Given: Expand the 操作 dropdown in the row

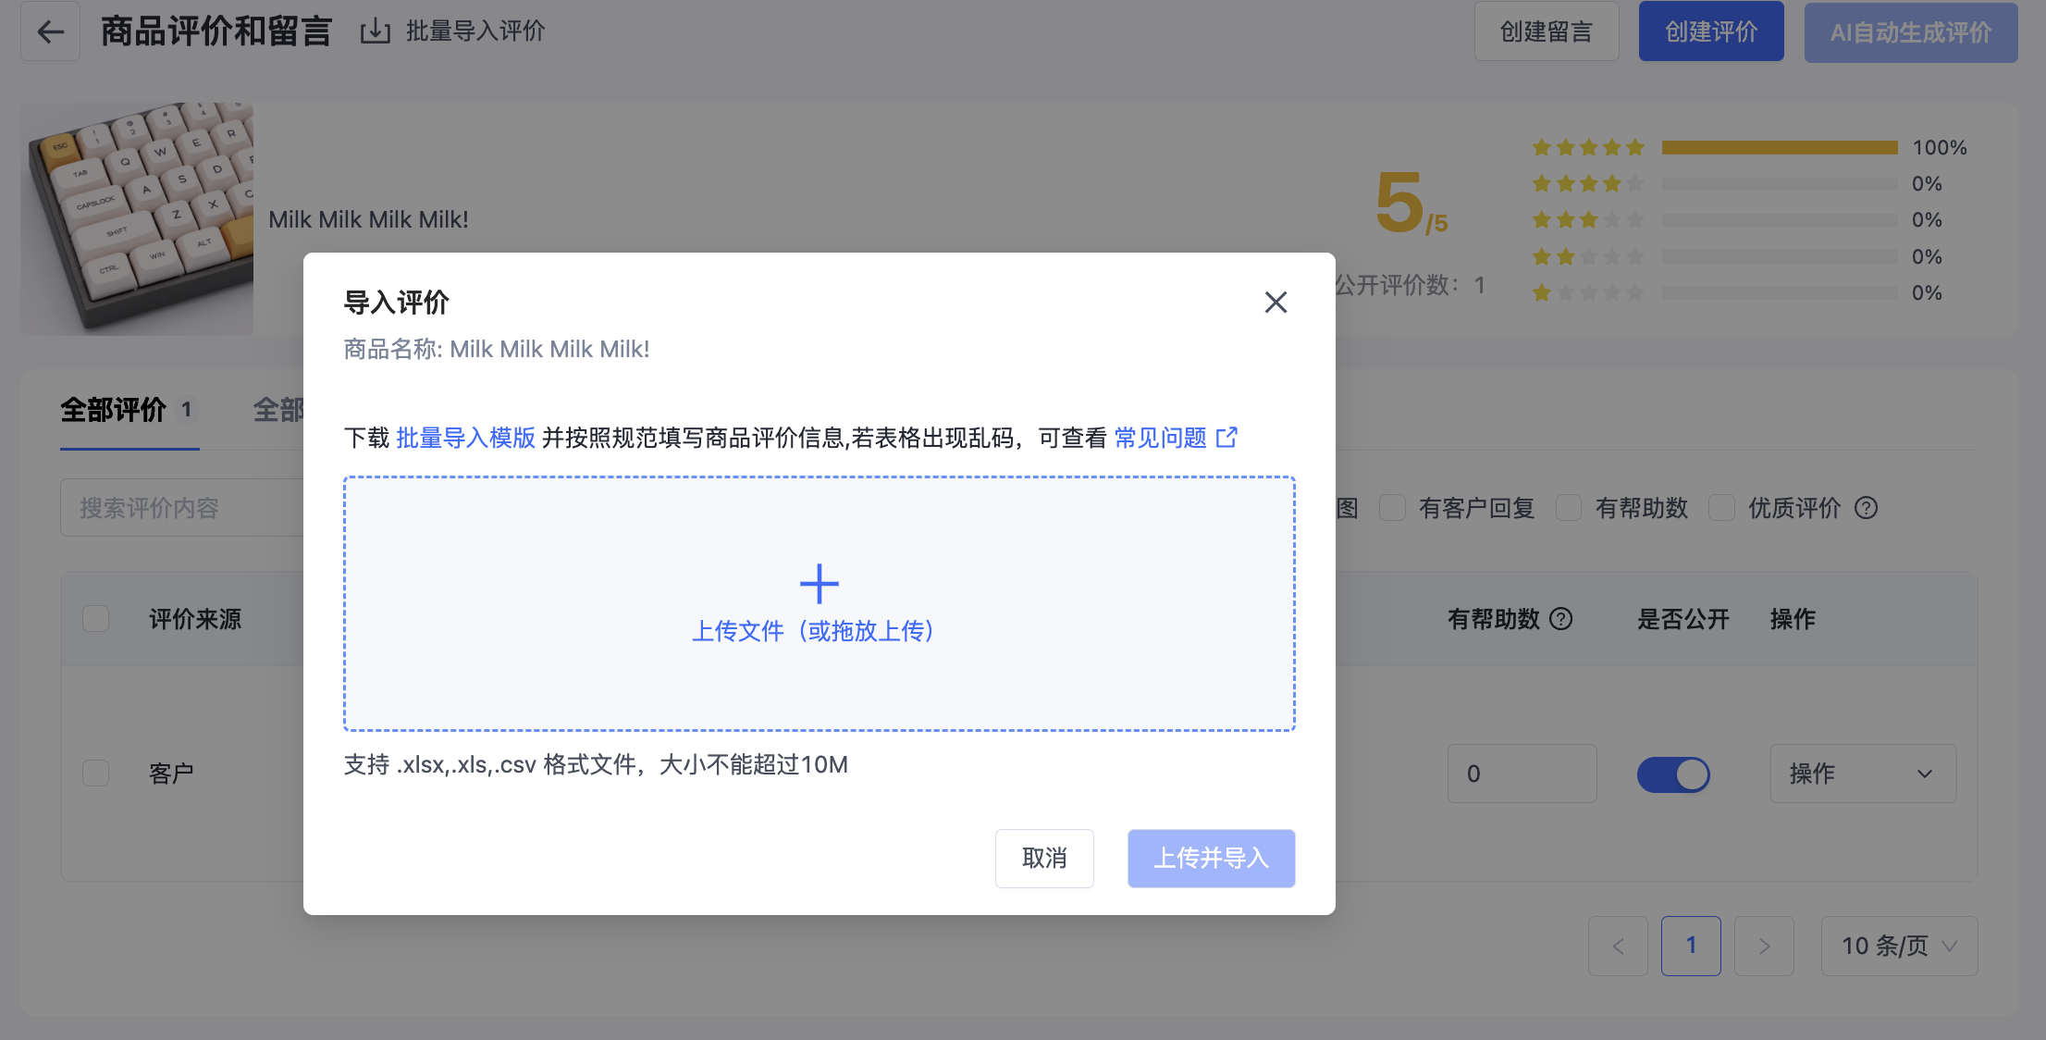Looking at the screenshot, I should pos(1863,774).
